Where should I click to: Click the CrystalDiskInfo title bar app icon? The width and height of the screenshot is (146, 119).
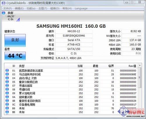pyautogui.click(x=4, y=3)
